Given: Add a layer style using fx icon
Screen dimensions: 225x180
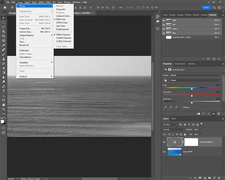Looking at the screenshot, I should pos(196,178).
